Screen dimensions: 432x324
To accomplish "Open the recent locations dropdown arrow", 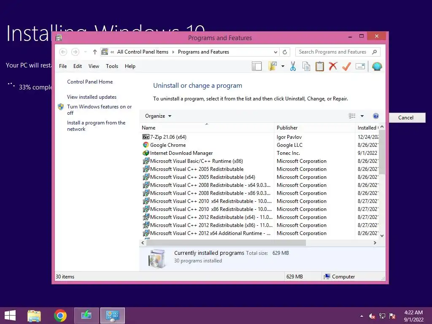I will click(x=85, y=52).
